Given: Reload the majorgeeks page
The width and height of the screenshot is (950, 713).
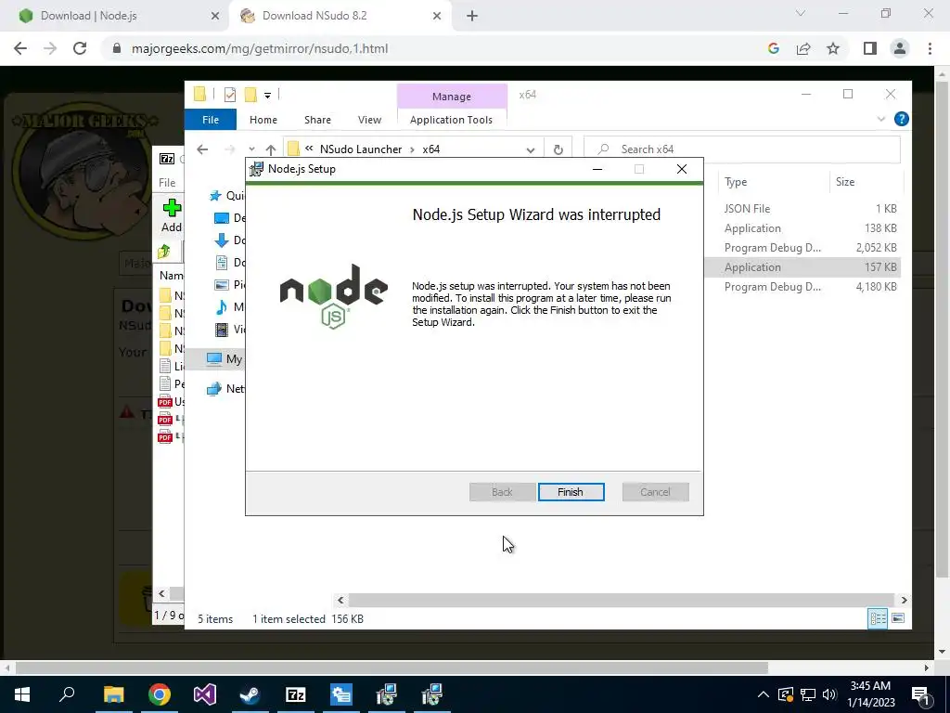Looking at the screenshot, I should (80, 48).
